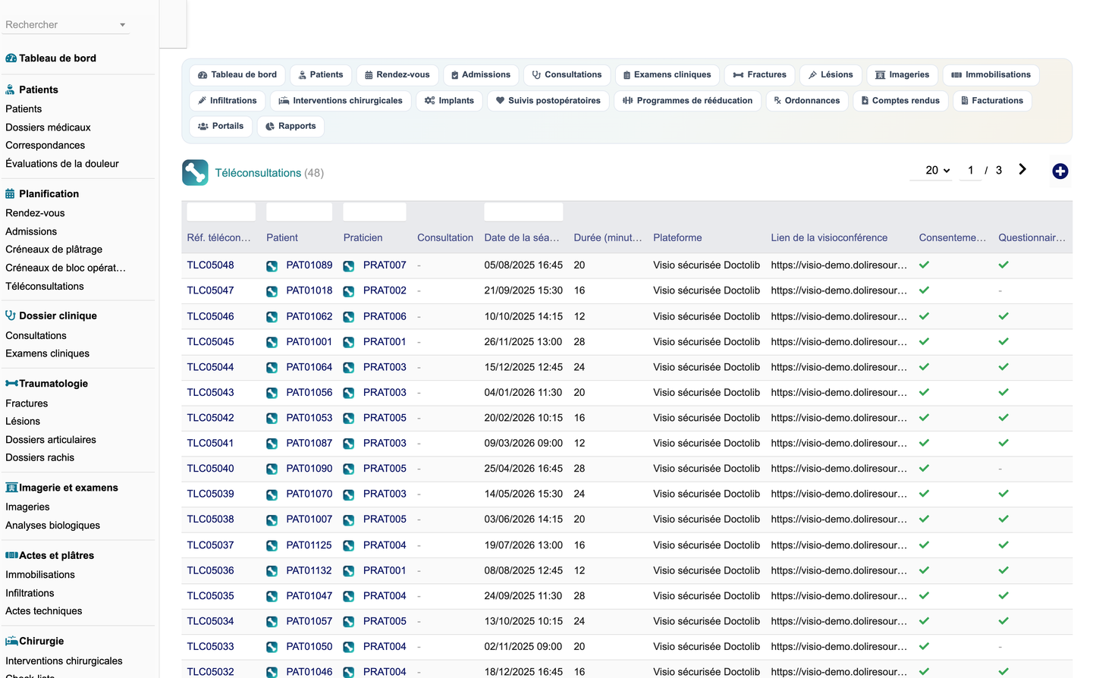The height and width of the screenshot is (678, 1096).
Task: Click questionnaire checkmark for TLC05046
Action: tap(1003, 316)
